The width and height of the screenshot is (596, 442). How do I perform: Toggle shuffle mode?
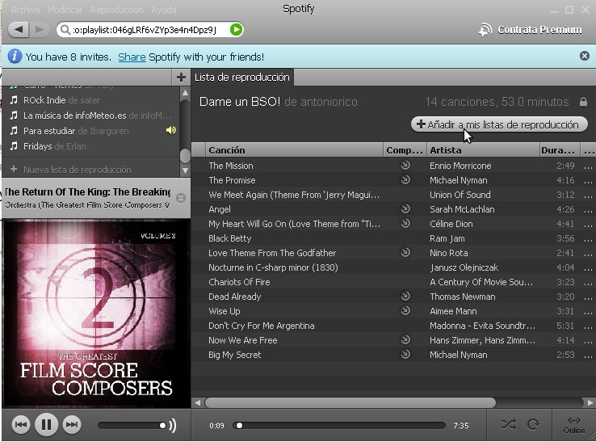[x=509, y=424]
